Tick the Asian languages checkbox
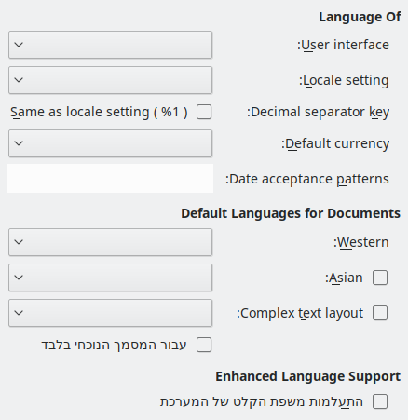 (380, 278)
